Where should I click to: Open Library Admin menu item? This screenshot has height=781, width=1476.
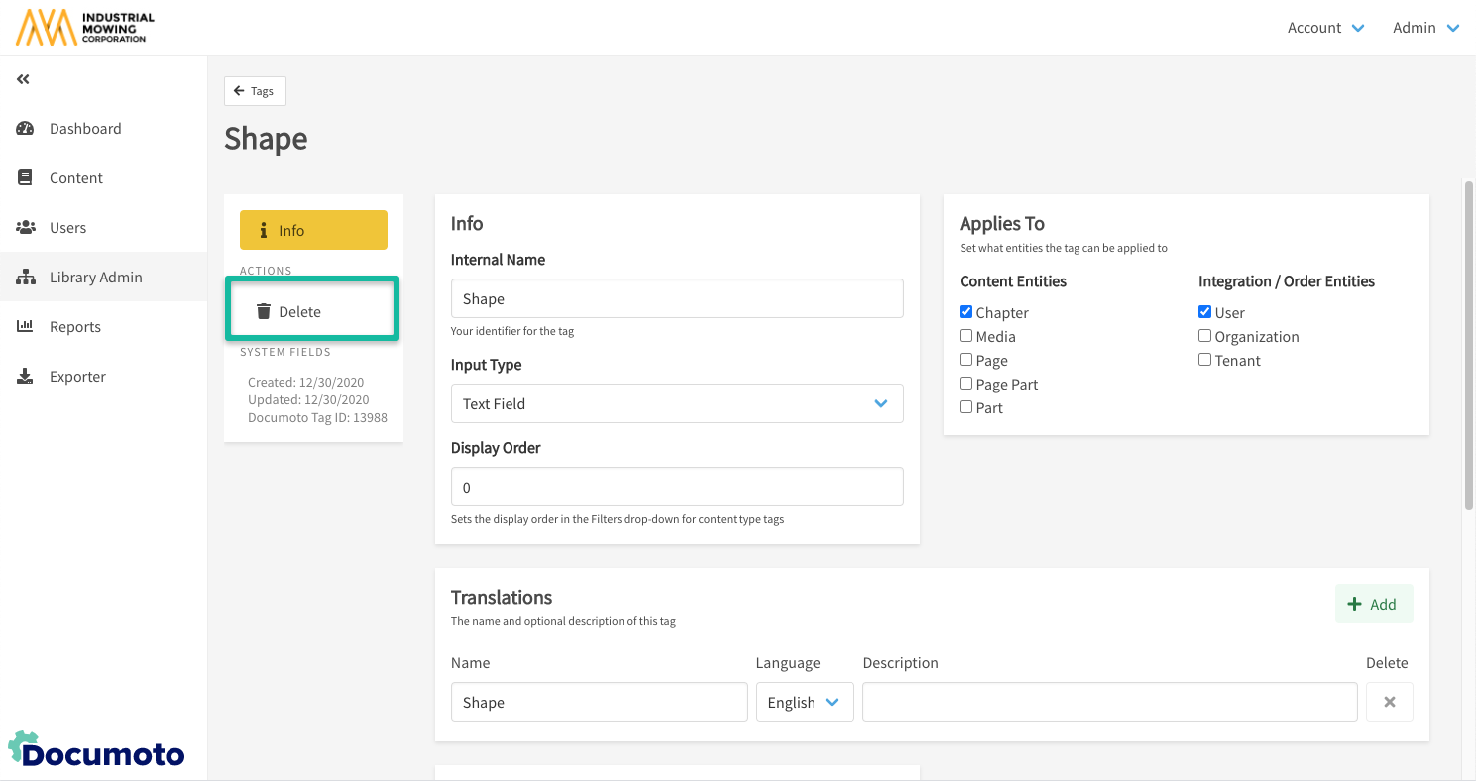(95, 278)
